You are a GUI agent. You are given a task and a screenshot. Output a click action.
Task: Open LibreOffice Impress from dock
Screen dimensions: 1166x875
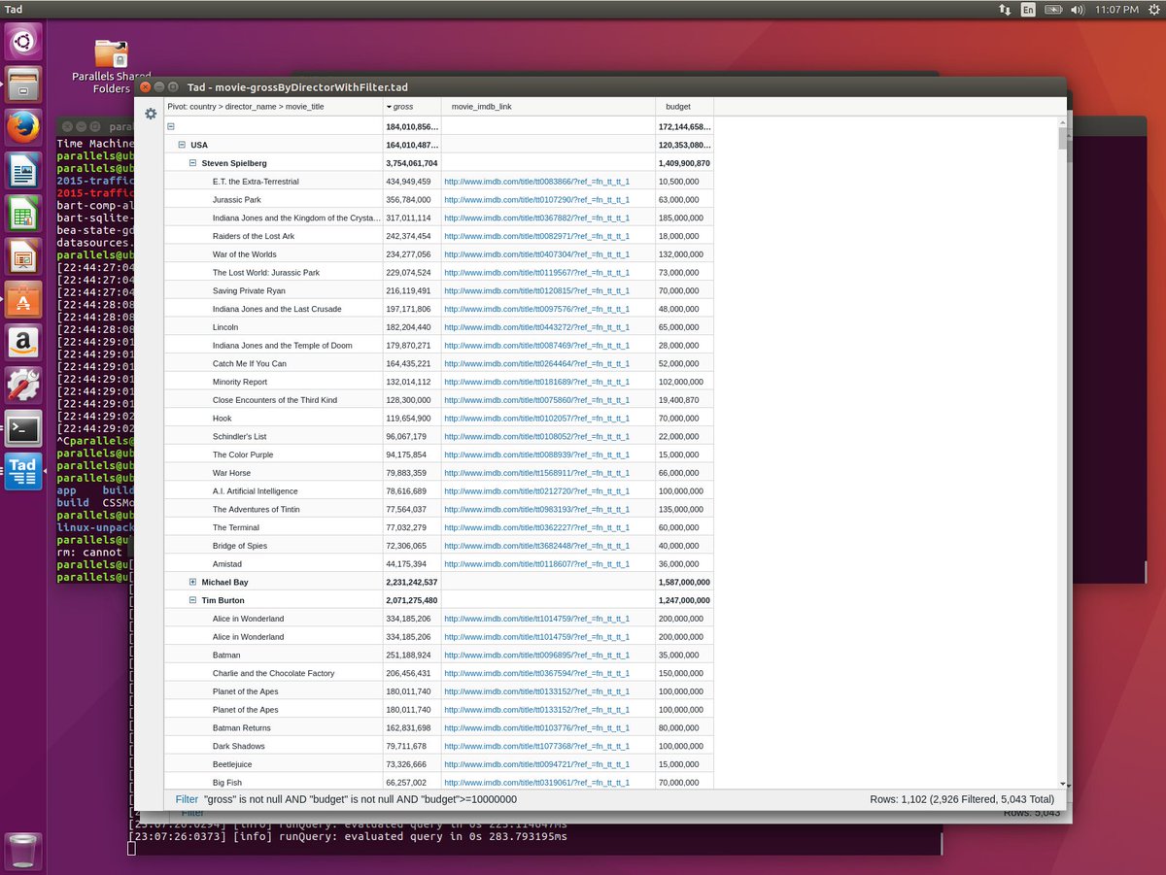(x=23, y=256)
